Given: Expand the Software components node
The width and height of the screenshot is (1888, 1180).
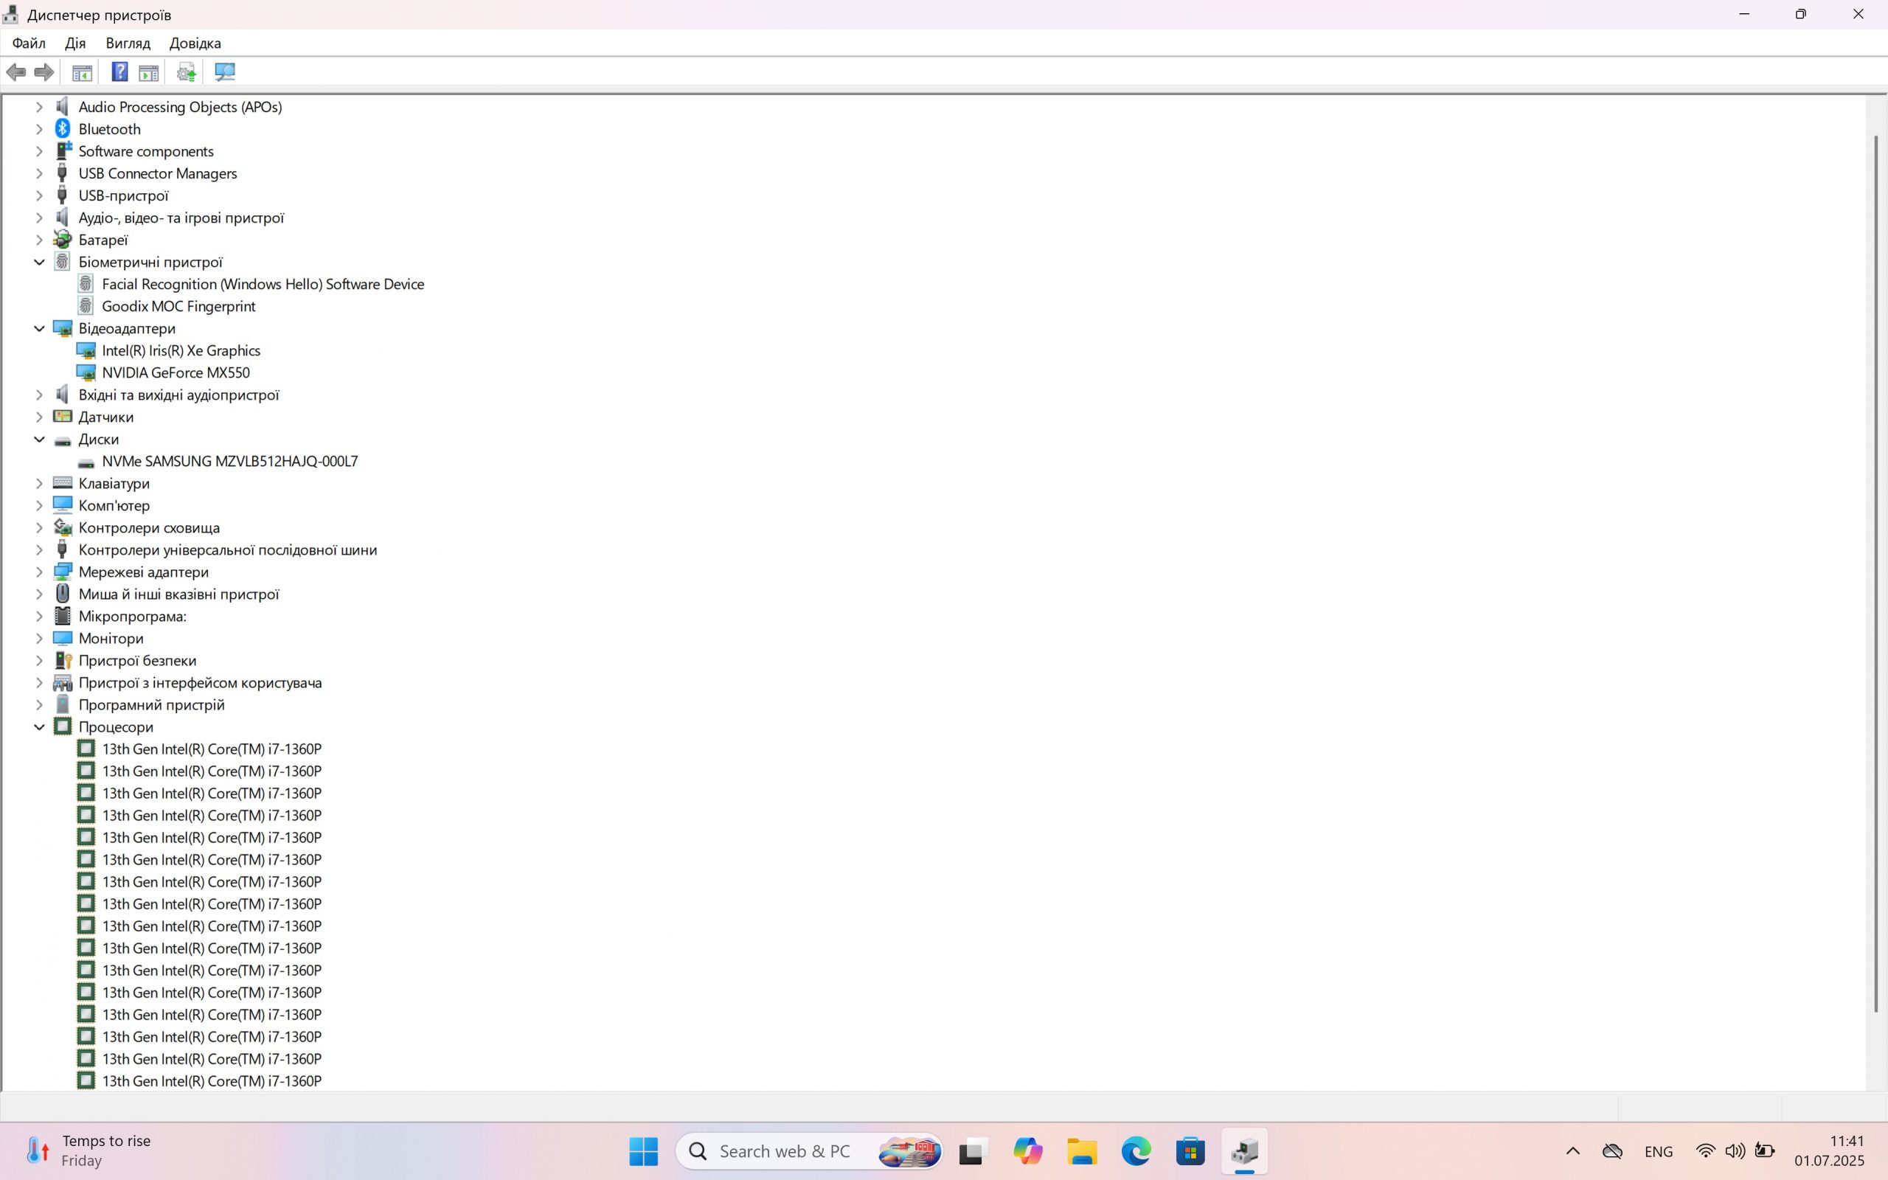Looking at the screenshot, I should click(39, 151).
